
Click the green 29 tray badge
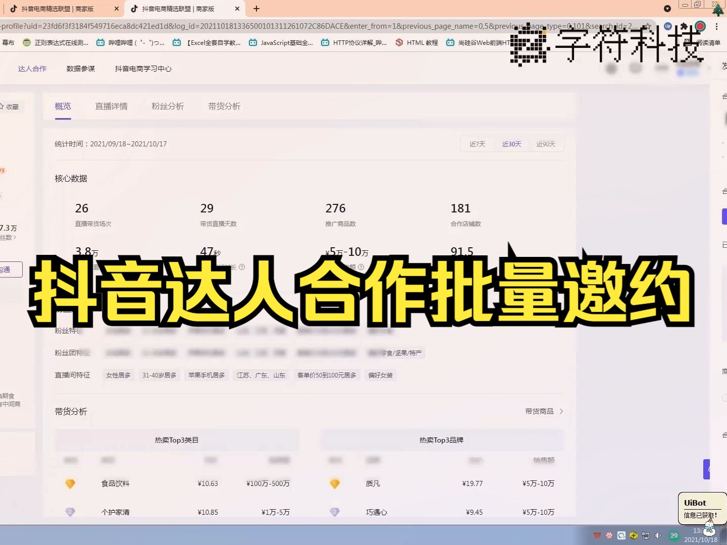coord(674,535)
